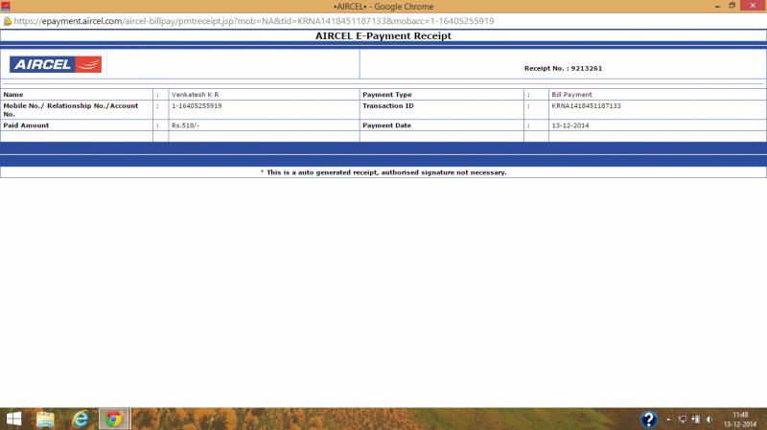Click the Aircel favicon in title bar
Screen dimensions: 767x430
click(6, 7)
